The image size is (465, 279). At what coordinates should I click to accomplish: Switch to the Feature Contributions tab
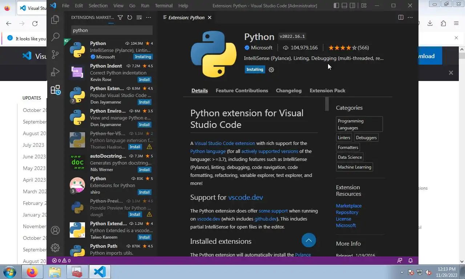coord(242,90)
